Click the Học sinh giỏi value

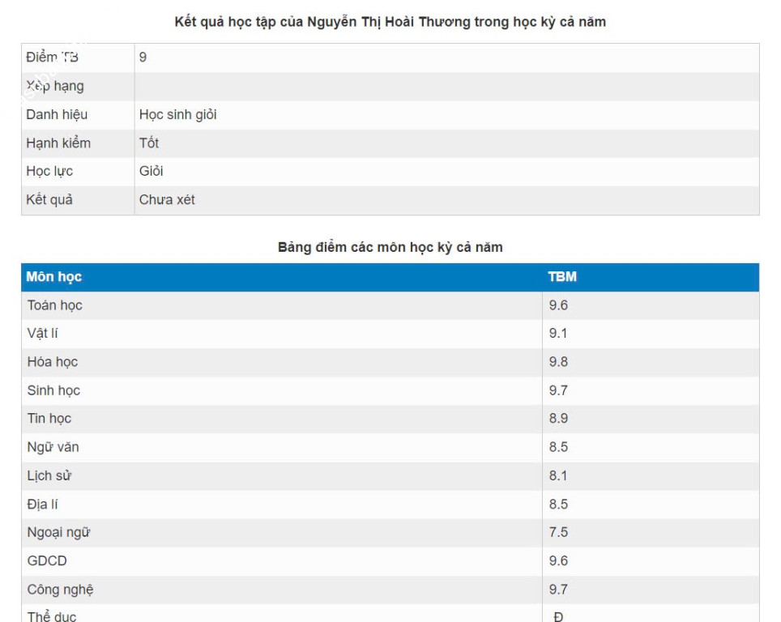coord(177,115)
